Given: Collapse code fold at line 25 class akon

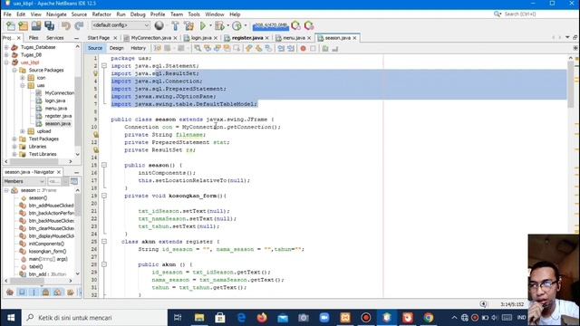Looking at the screenshot, I should coord(104,242).
